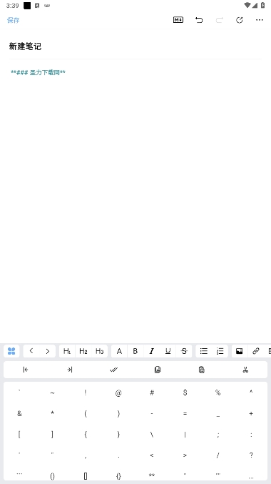Jump cursor to line start
The height and width of the screenshot is (484, 271).
point(26,370)
